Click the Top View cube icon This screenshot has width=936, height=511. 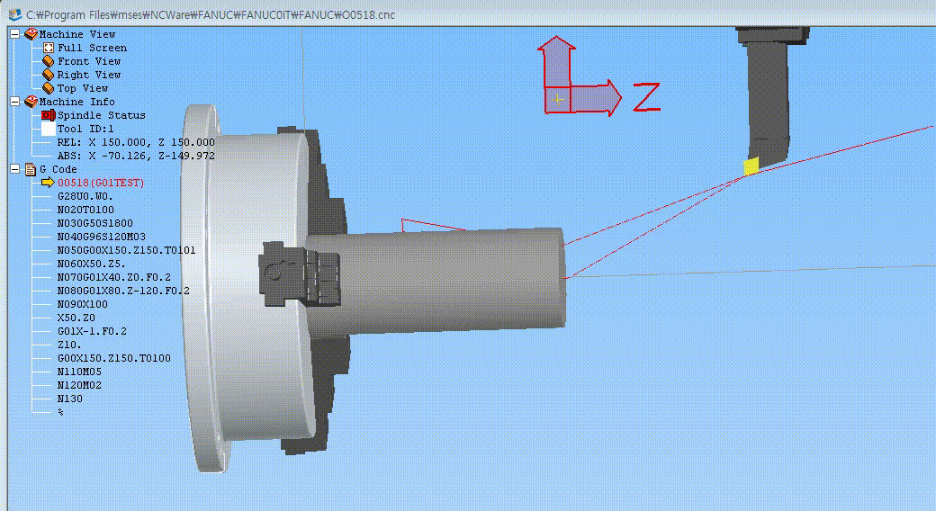[x=49, y=88]
